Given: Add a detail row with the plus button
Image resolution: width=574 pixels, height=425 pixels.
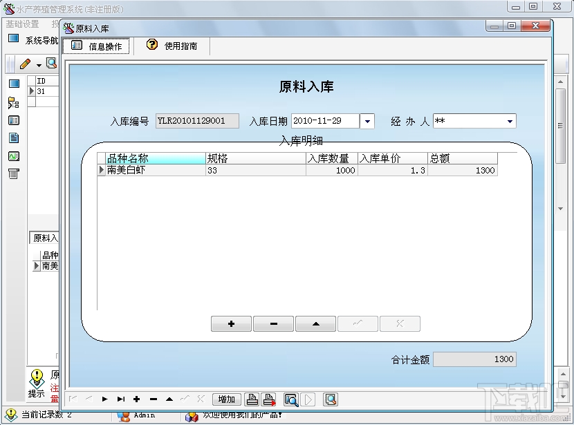Looking at the screenshot, I should [x=230, y=323].
